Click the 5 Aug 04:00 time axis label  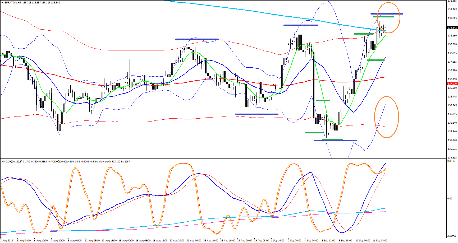pos(24,241)
